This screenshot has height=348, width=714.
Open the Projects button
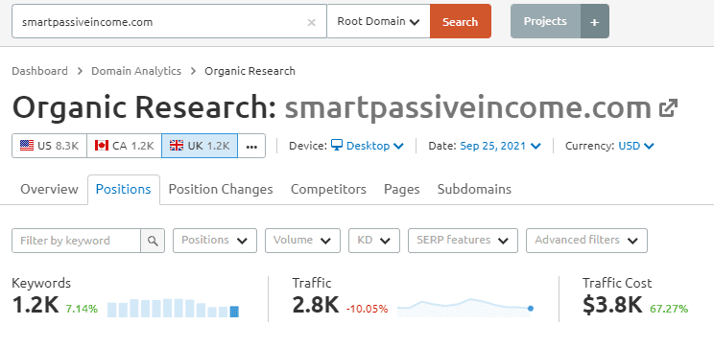[x=545, y=21]
